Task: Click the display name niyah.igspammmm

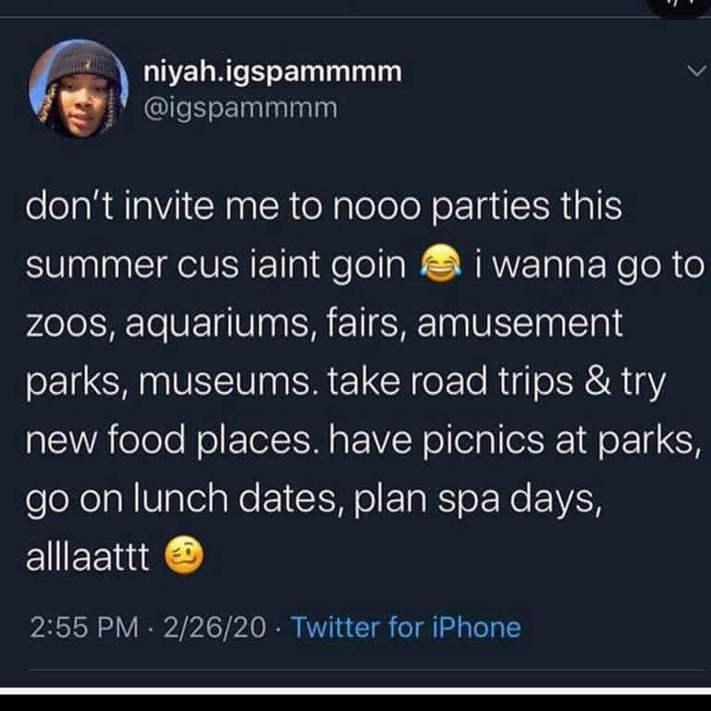Action: click(273, 73)
